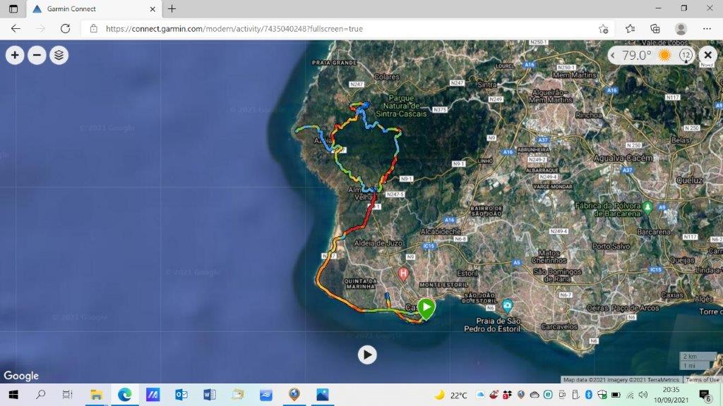Open the browser profile menu
723x406 pixels.
681,29
